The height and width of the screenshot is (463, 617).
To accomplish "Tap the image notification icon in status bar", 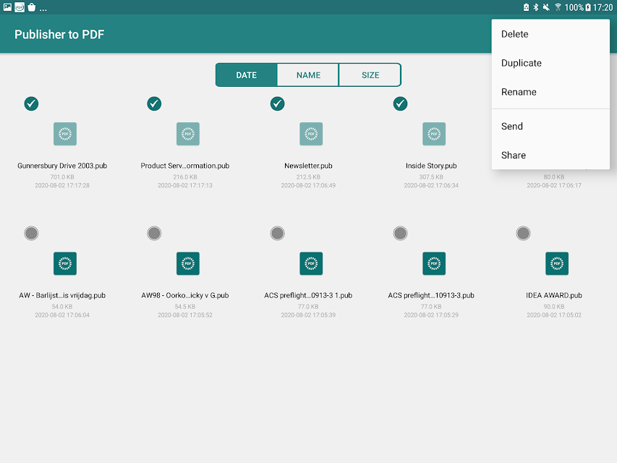I will tap(7, 7).
